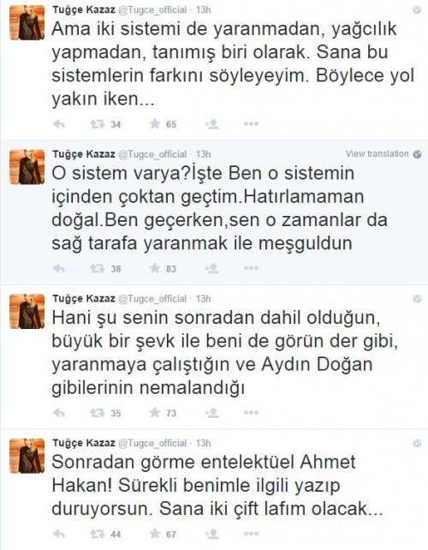
Task: Favorite the tweet with 65 stars
Action: (155, 123)
